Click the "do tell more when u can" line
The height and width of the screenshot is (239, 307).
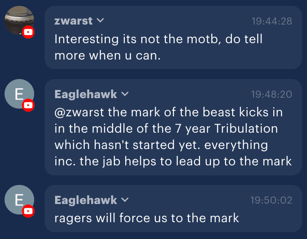click(x=107, y=55)
